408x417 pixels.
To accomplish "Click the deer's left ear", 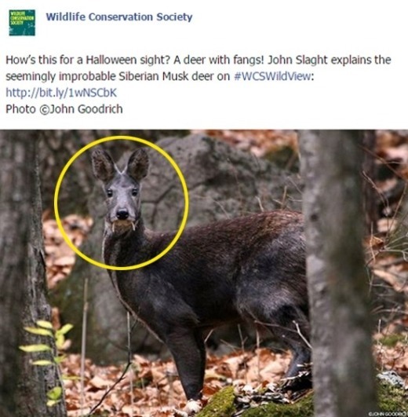I will (x=103, y=165).
